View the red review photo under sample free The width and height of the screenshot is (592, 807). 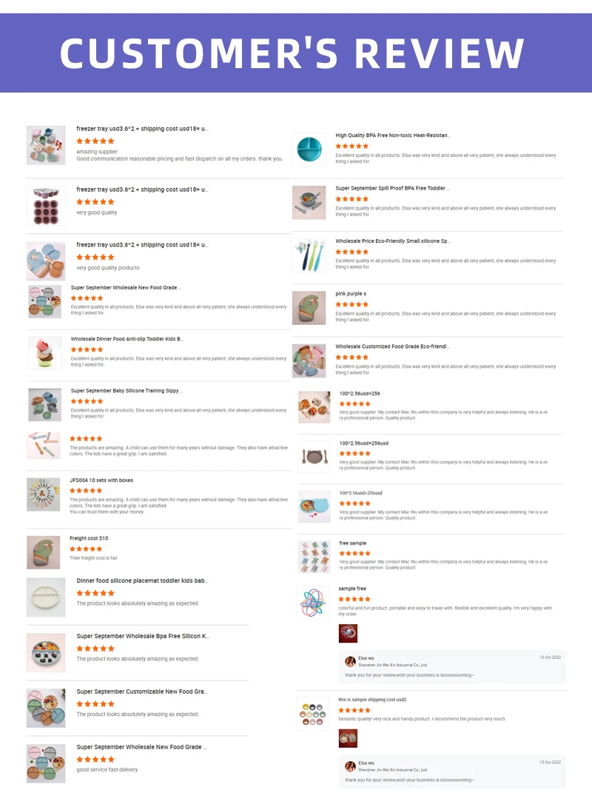[349, 634]
